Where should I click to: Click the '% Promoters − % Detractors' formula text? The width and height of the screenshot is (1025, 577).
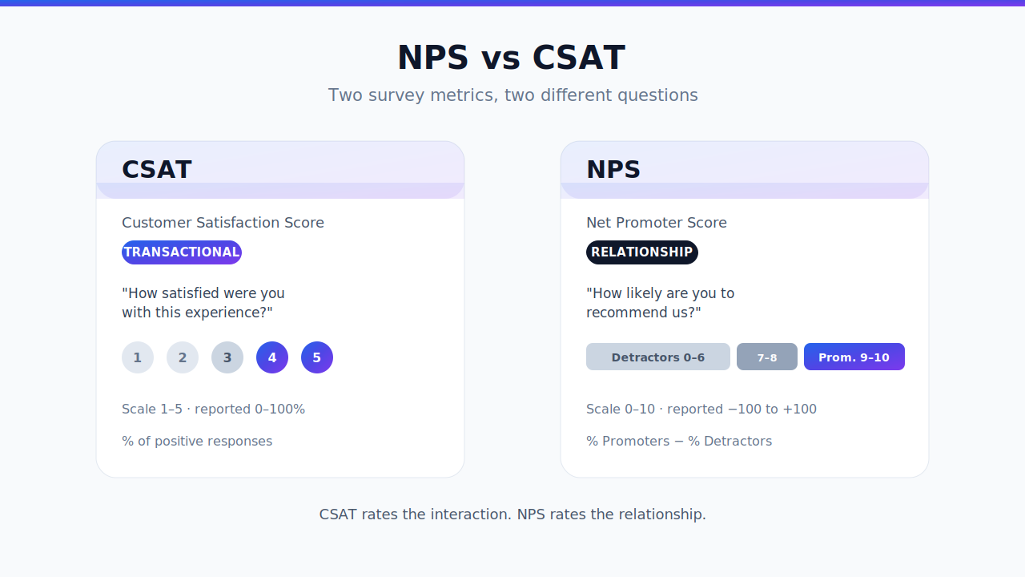[679, 442]
